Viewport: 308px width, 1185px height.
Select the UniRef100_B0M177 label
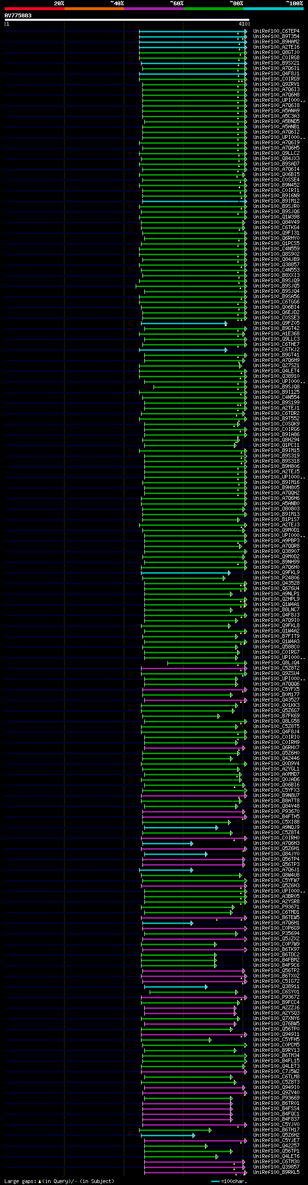pyautogui.click(x=276, y=695)
